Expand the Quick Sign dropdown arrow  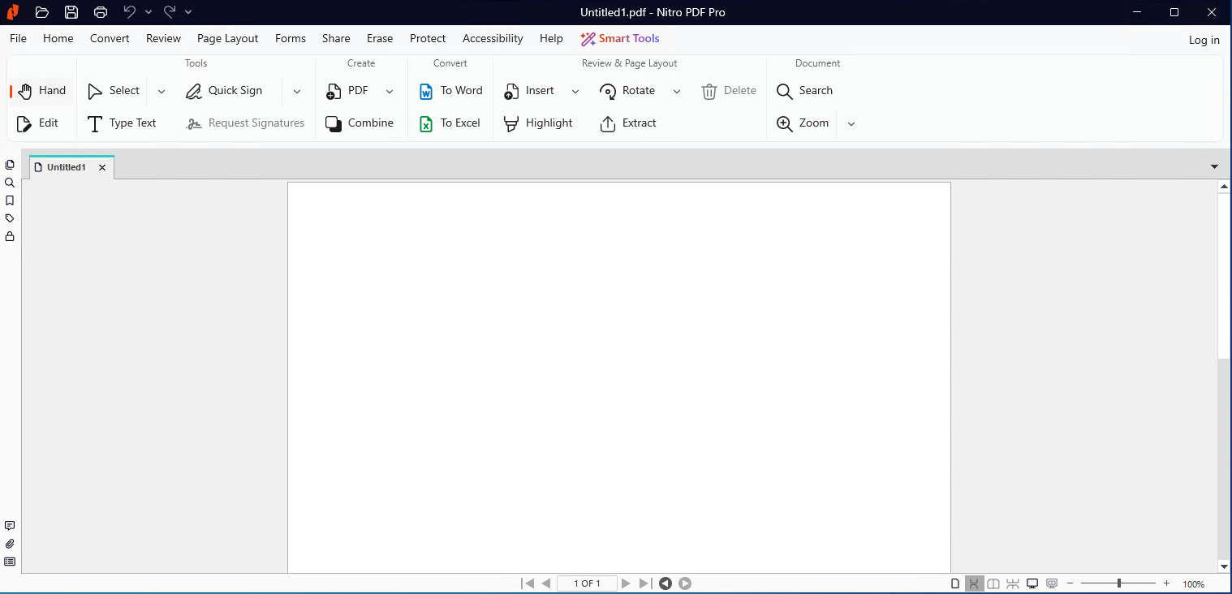(x=297, y=92)
